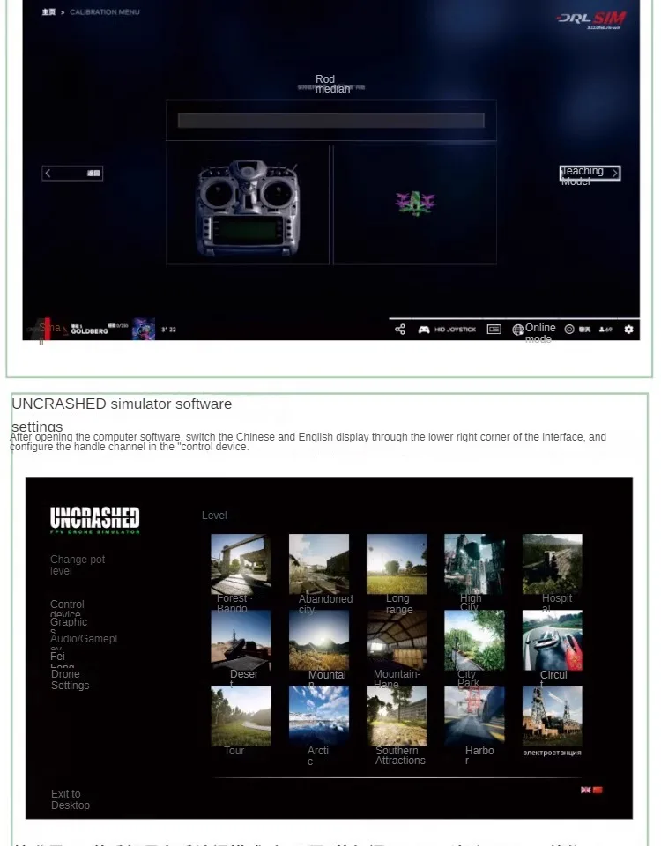Open the display mode icon beside HID JOYSTICK
This screenshot has height=846, width=661.
[x=494, y=329]
